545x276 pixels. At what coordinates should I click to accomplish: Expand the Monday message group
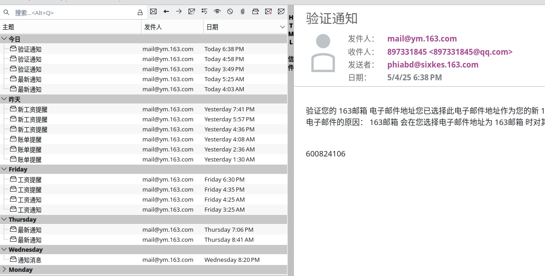point(4,270)
